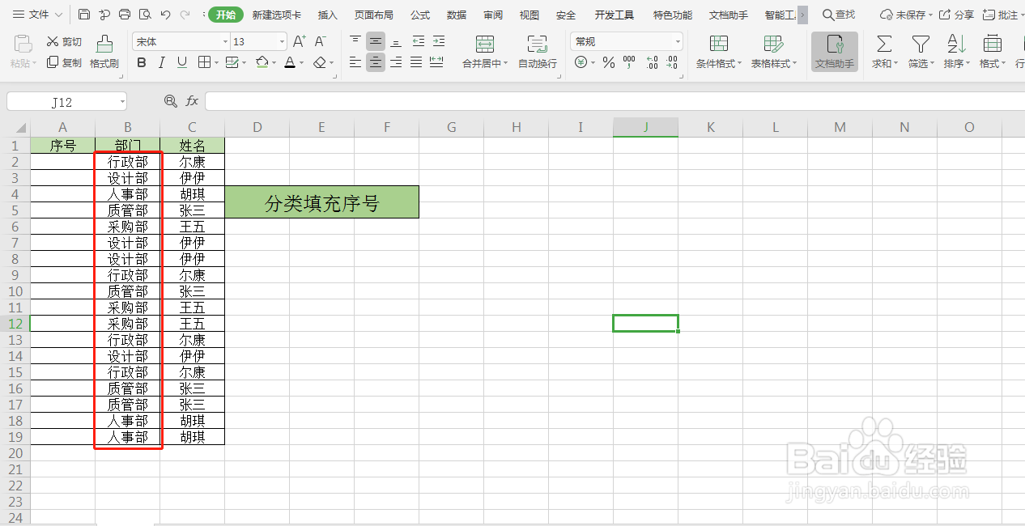This screenshot has height=526, width=1025.
Task: Click the distributed alignment icon
Action: pos(436,62)
